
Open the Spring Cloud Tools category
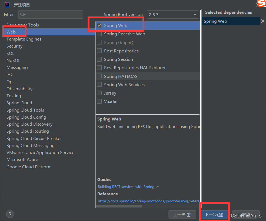coord(25,110)
